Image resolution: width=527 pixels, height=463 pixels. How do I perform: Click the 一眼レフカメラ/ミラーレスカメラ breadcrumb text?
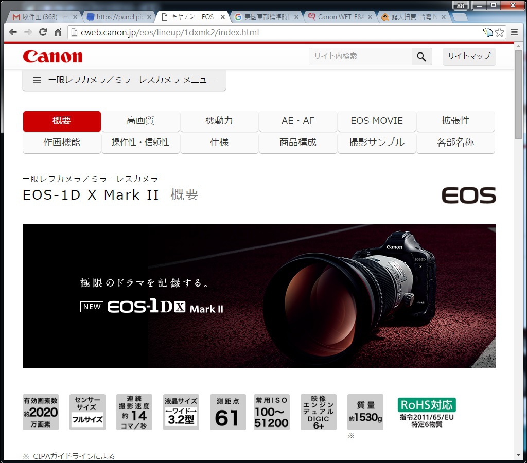tap(90, 179)
